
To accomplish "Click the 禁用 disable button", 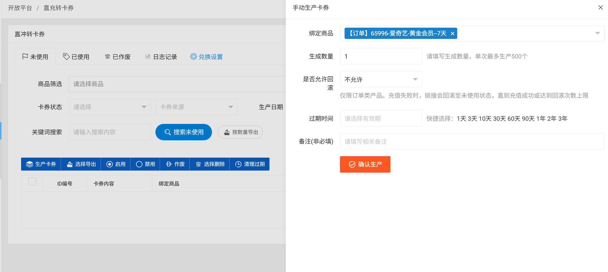I will point(145,164).
